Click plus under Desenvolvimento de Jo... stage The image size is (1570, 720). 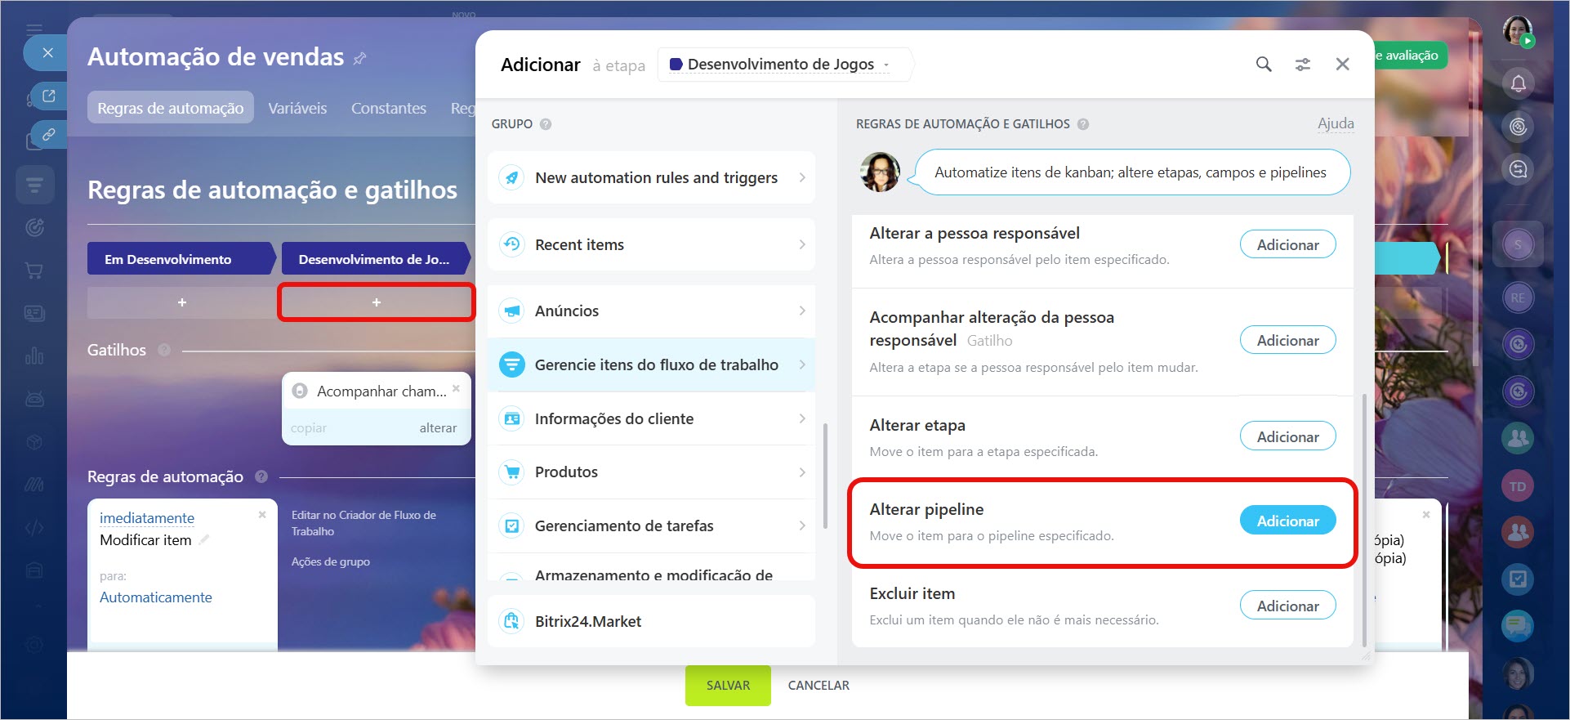(x=377, y=302)
